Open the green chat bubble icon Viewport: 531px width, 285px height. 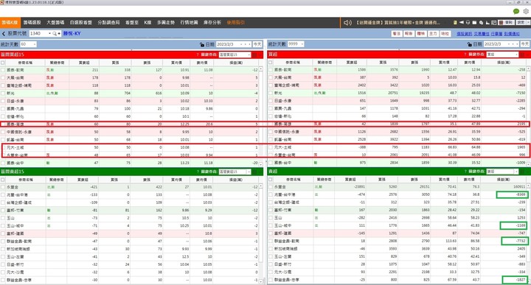516,12
